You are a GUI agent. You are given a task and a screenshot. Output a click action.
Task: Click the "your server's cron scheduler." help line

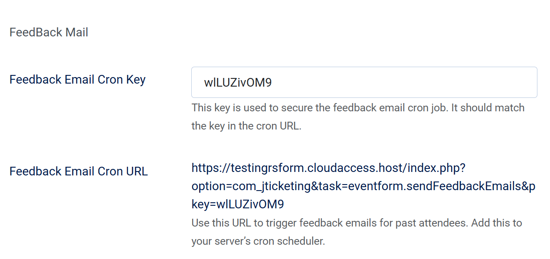click(258, 241)
